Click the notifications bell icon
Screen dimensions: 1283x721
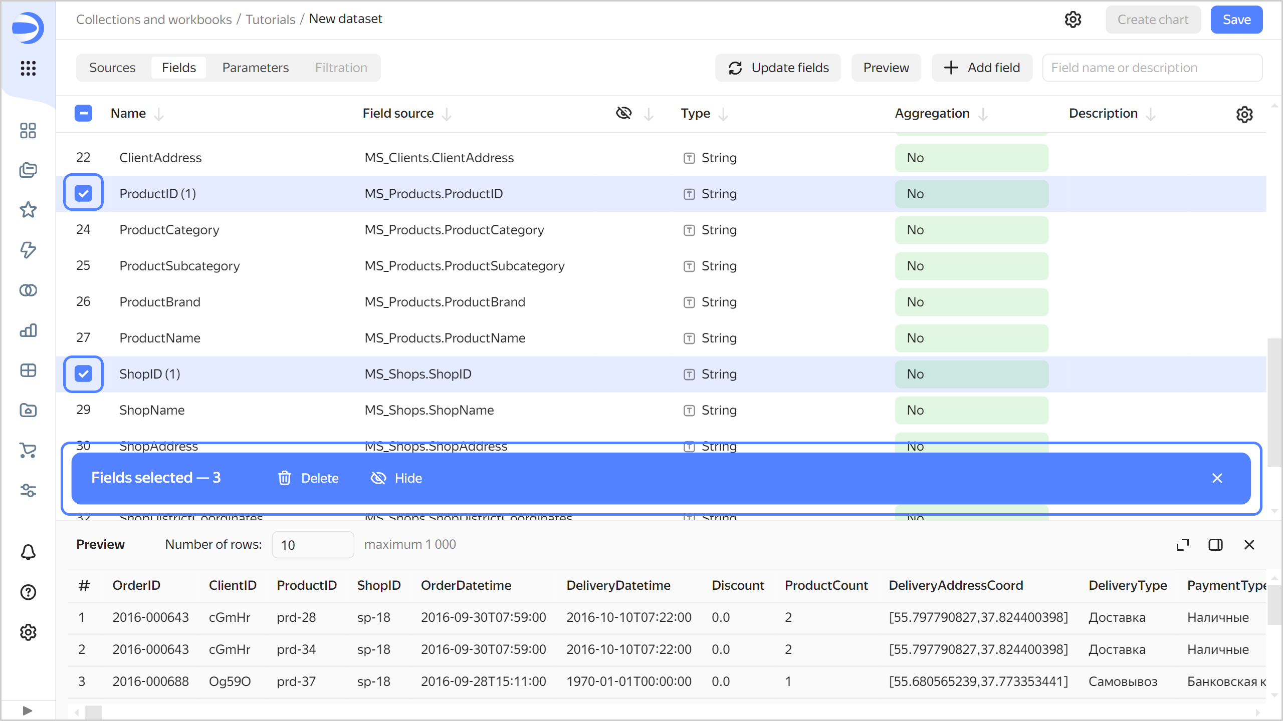[28, 552]
